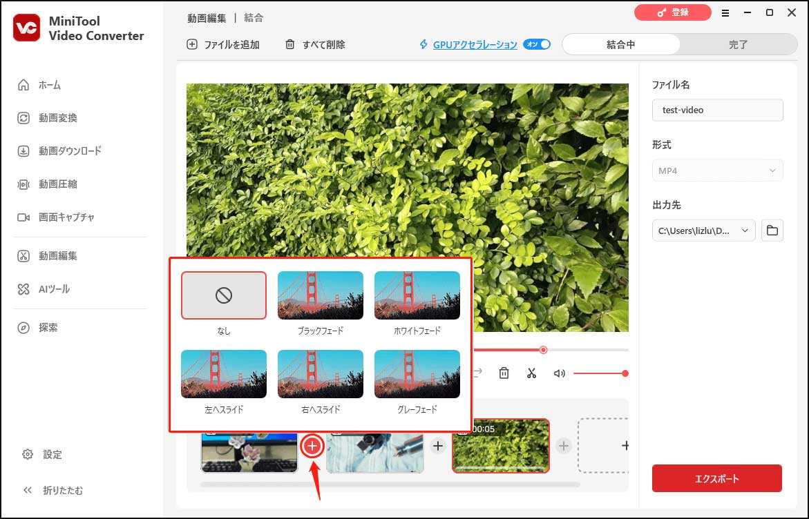Select 右へスライド transition
The width and height of the screenshot is (809, 519).
pos(321,374)
